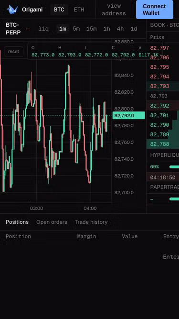Click the low value 82,772.0

(x=96, y=55)
